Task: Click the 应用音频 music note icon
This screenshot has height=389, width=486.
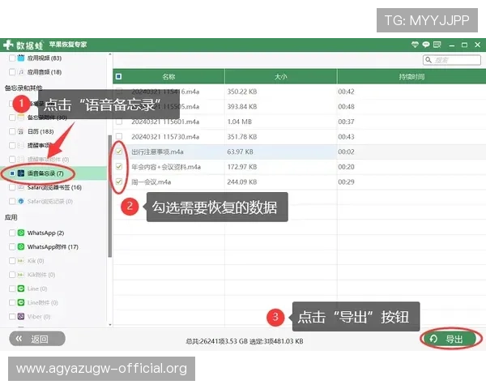Action: (x=21, y=72)
